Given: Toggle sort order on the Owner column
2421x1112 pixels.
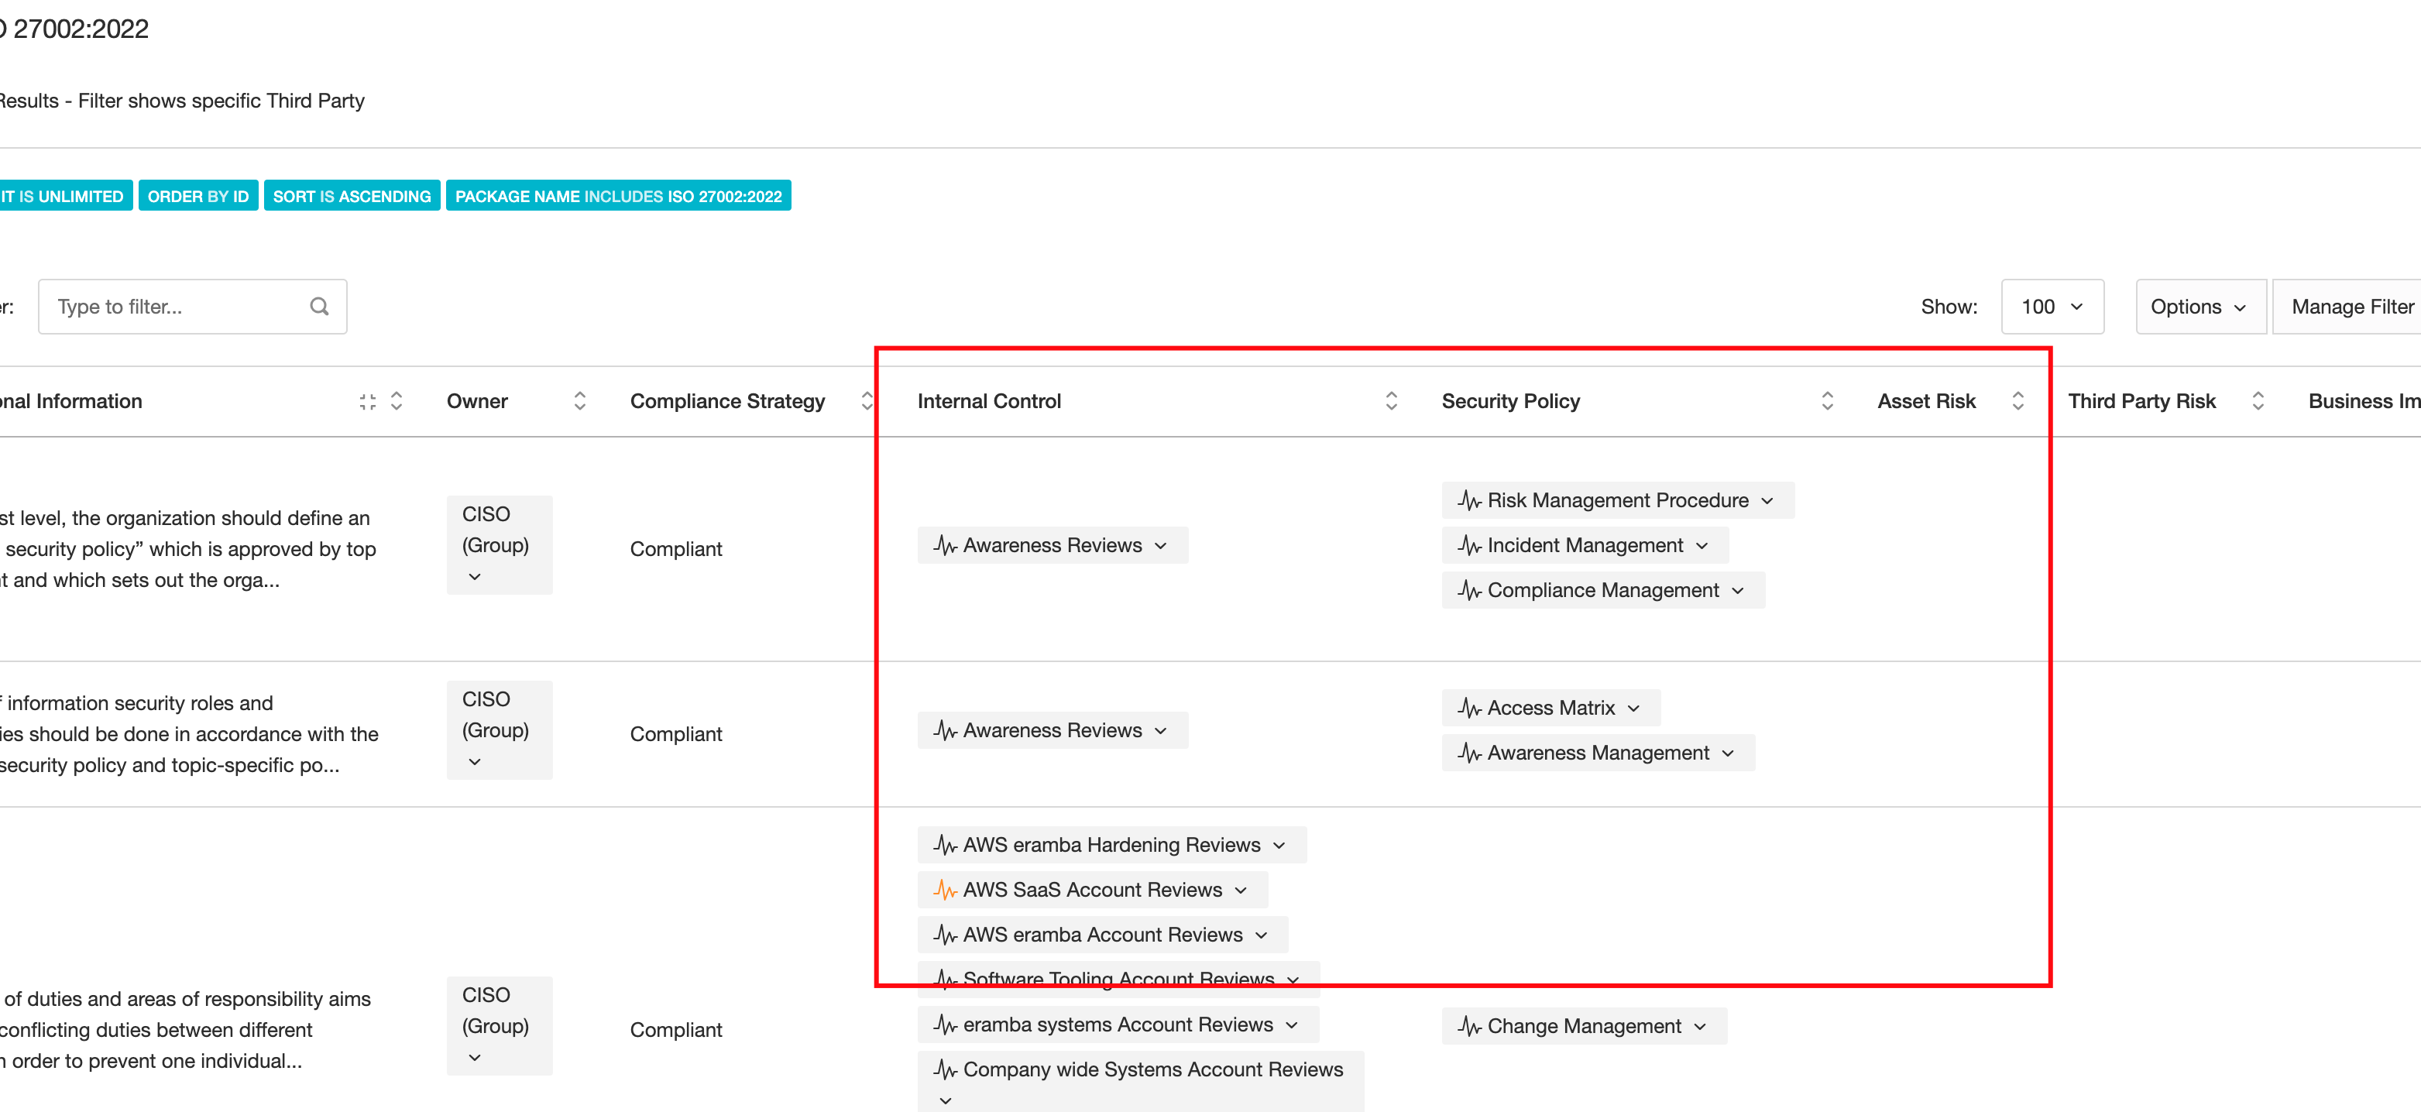Looking at the screenshot, I should (x=580, y=400).
